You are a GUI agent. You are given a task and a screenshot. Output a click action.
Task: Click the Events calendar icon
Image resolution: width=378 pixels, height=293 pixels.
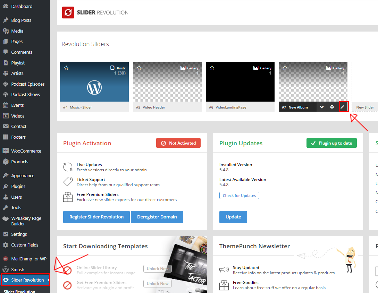[x=6, y=105]
